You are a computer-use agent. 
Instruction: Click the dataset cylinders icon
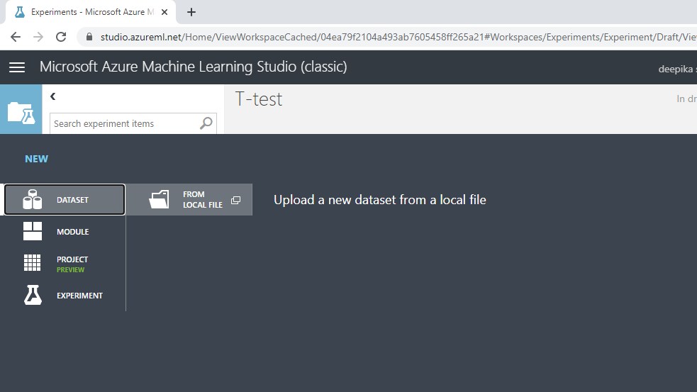(x=33, y=200)
